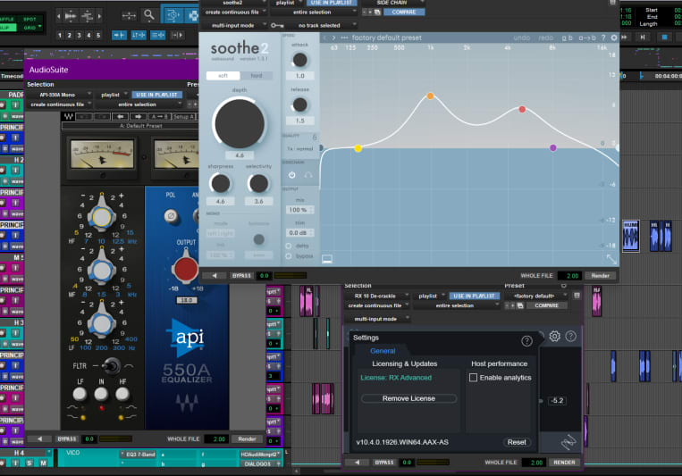
Task: Click RENDER in RX De-crackle window
Action: [564, 463]
